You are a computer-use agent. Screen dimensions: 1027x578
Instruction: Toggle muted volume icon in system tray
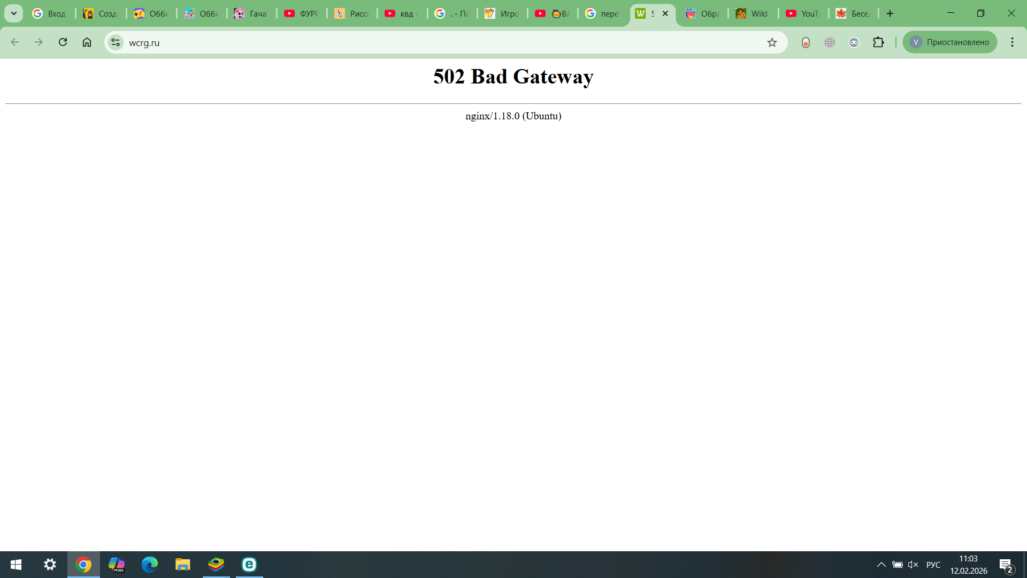click(x=913, y=565)
